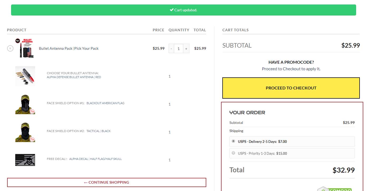
Task: Remove Bullet Antenna Pack from cart
Action: 10,48
